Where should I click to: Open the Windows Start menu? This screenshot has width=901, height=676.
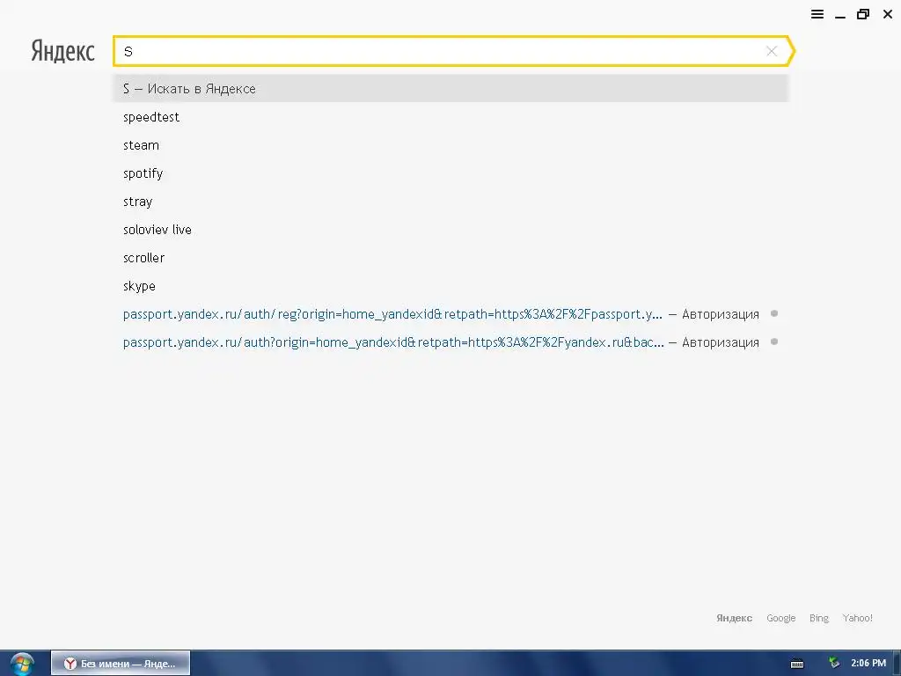tap(22, 664)
